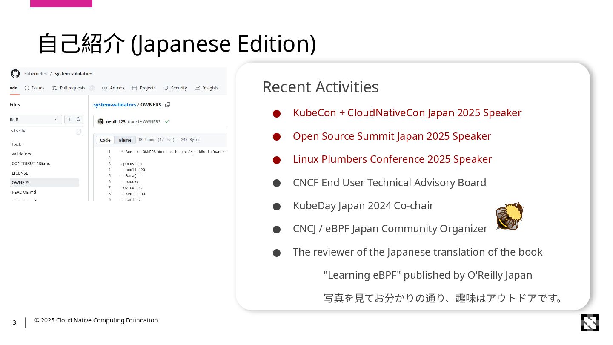The image size is (613, 345).
Task: Click the Japanese hobby sentence at bottom
Action: pyautogui.click(x=443, y=298)
